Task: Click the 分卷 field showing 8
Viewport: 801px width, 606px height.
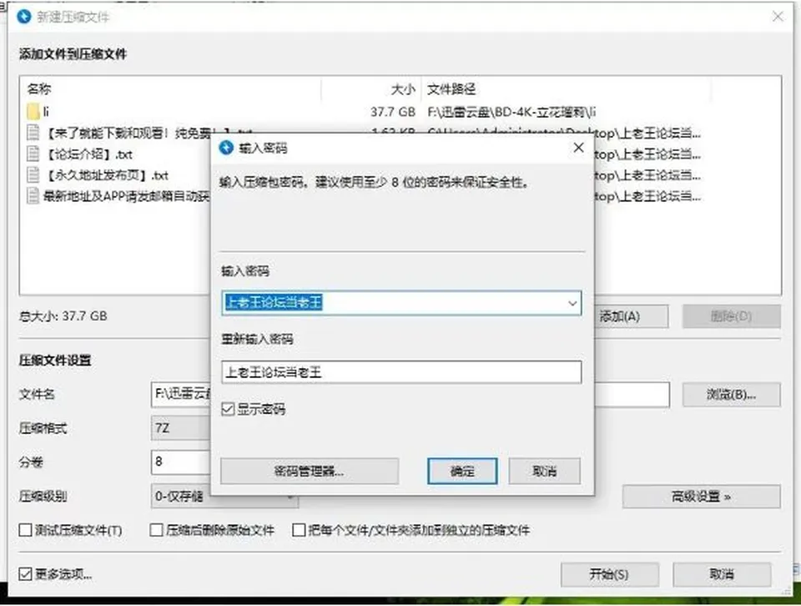Action: [x=180, y=462]
